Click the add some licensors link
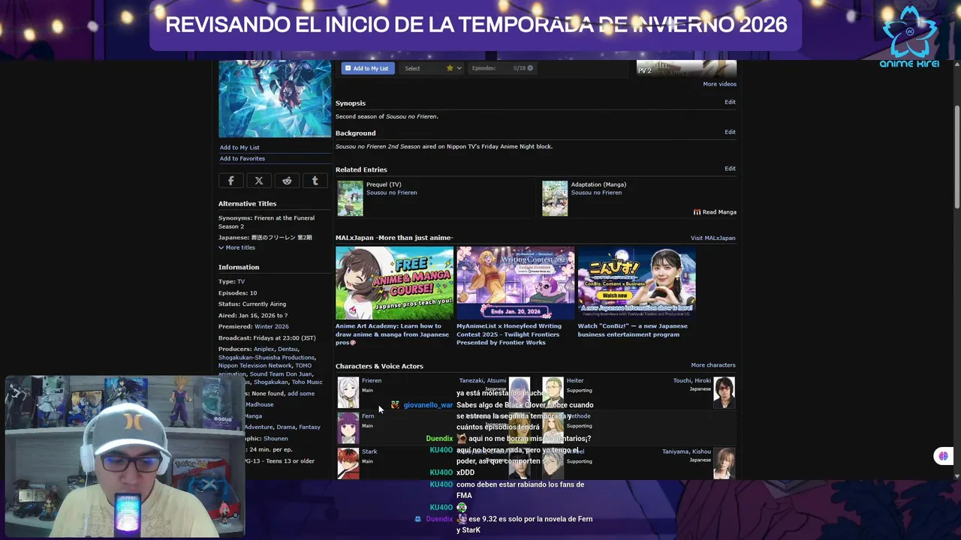Viewport: 961px width, 540px height. coord(301,394)
